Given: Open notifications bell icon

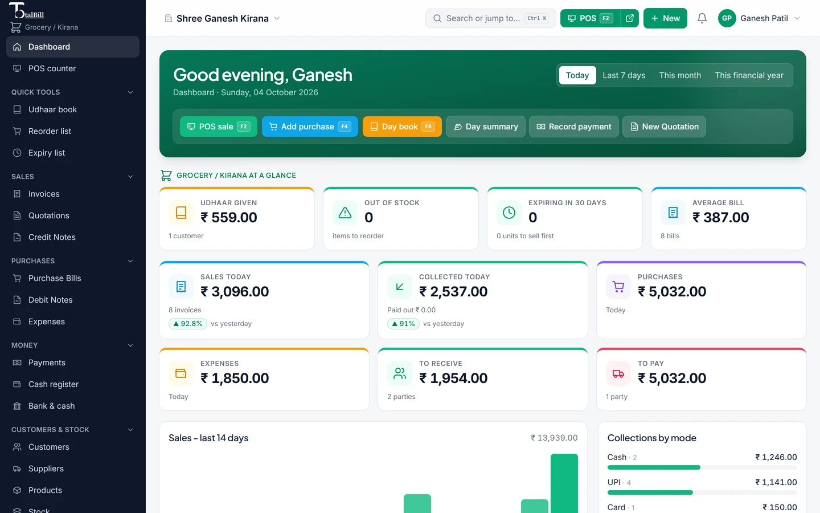Looking at the screenshot, I should (702, 18).
